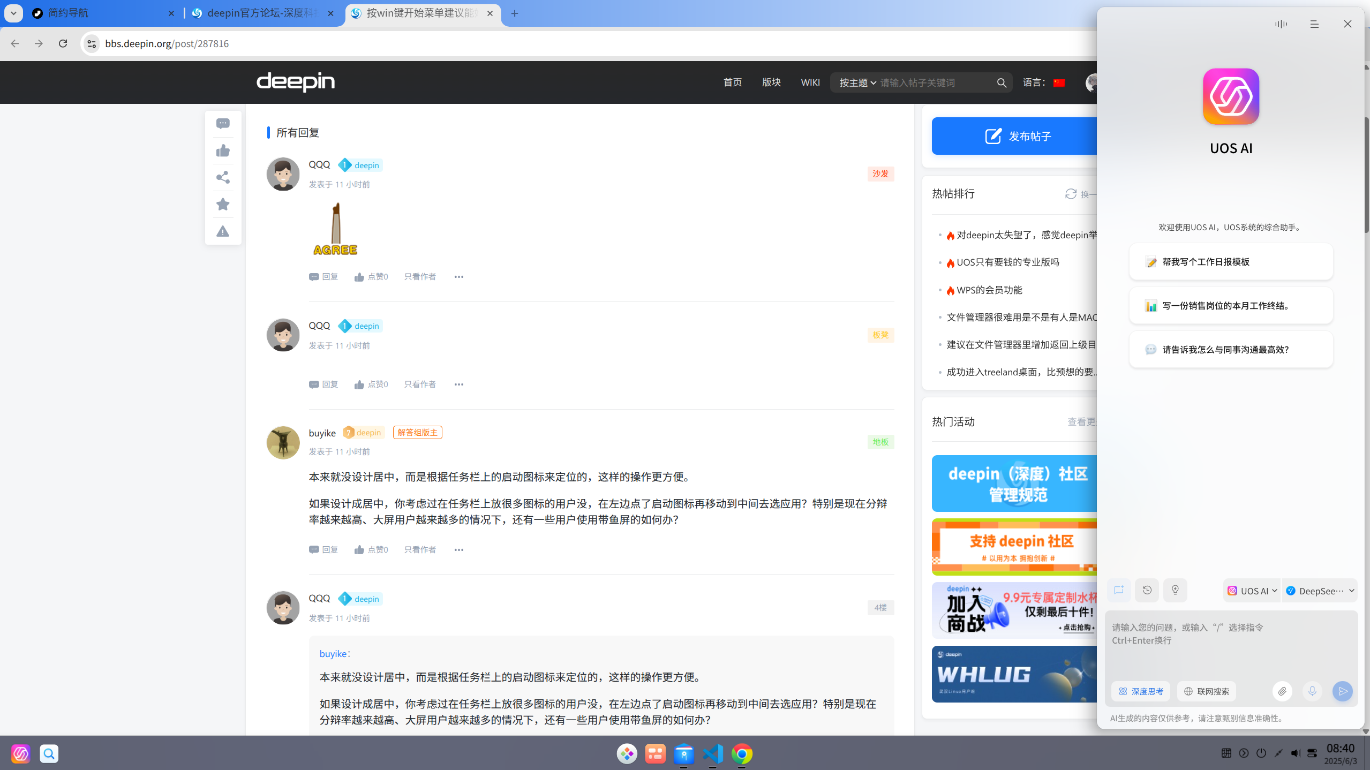Toggle the 联网搜索 option
Viewport: 1370px width, 770px height.
point(1206,691)
